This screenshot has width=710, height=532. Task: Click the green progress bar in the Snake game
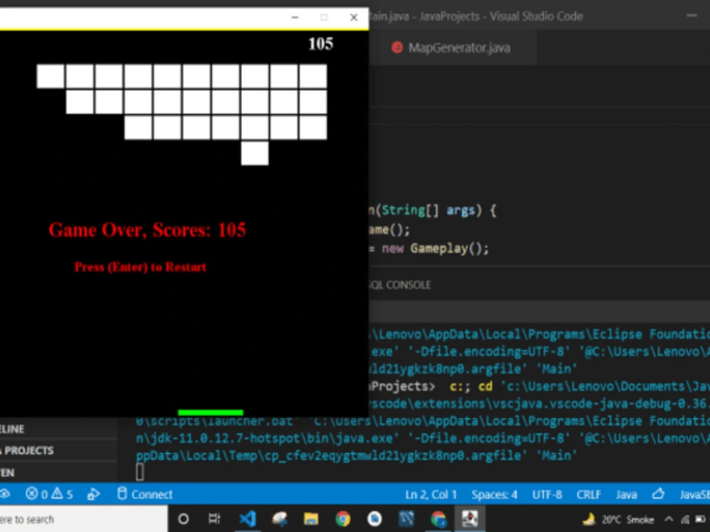click(x=210, y=411)
